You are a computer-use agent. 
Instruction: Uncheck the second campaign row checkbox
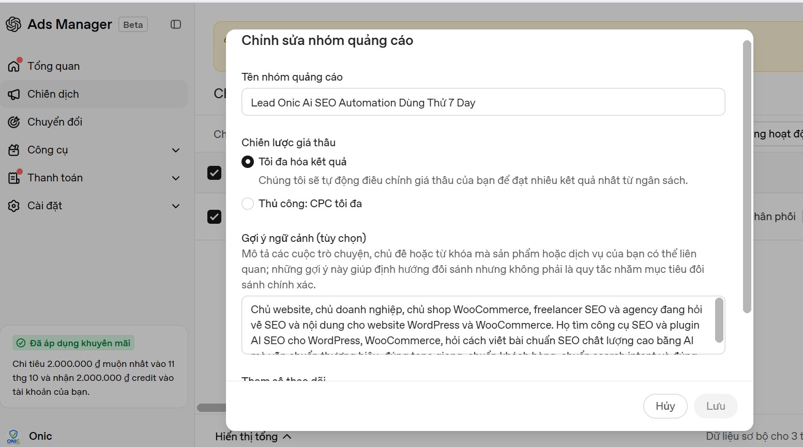(214, 217)
